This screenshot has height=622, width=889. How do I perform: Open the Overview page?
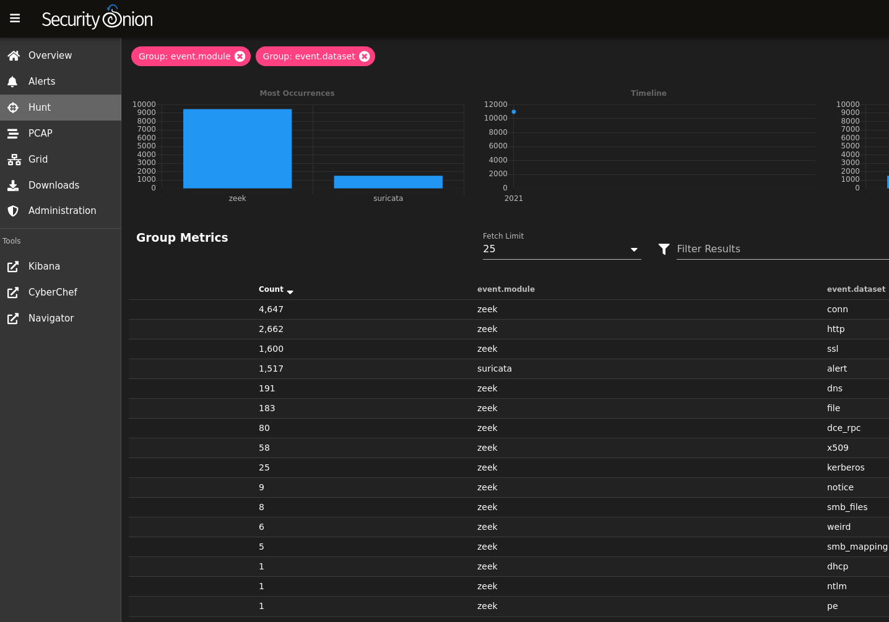click(x=61, y=56)
